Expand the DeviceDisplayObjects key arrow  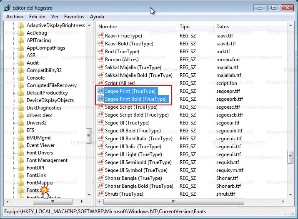click(x=14, y=100)
